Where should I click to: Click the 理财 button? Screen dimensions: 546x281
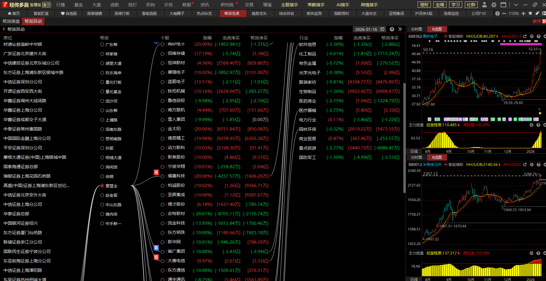tap(424, 5)
